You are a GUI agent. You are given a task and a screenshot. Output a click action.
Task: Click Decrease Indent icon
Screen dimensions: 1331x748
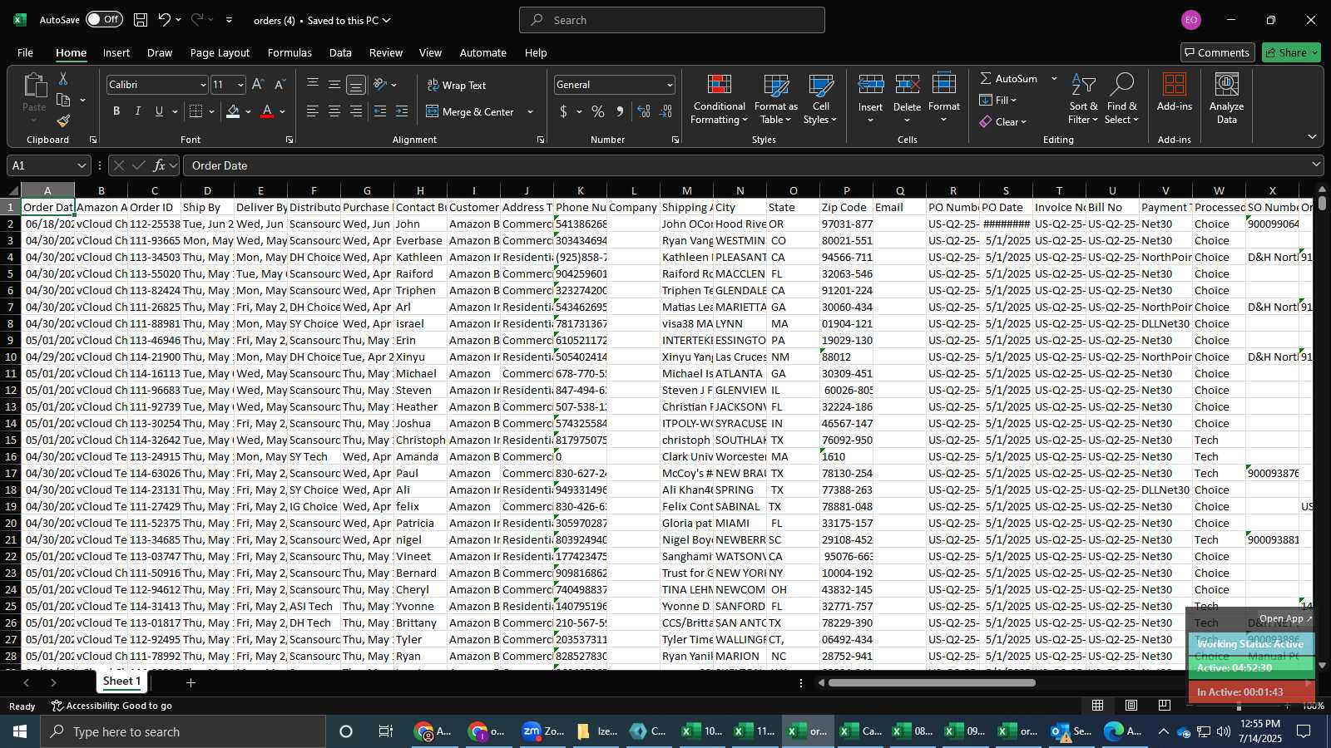(380, 111)
